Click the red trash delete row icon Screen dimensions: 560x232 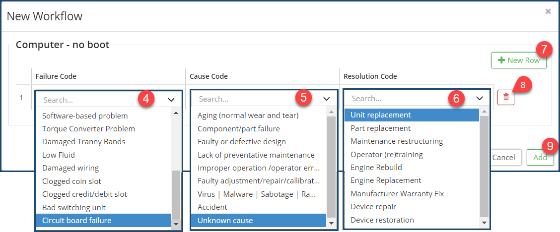pyautogui.click(x=505, y=97)
